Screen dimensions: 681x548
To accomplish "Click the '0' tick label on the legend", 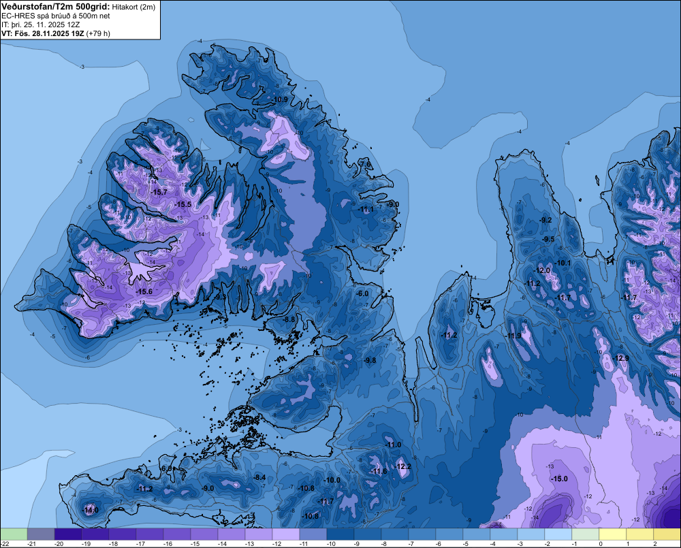I will 601,544.
